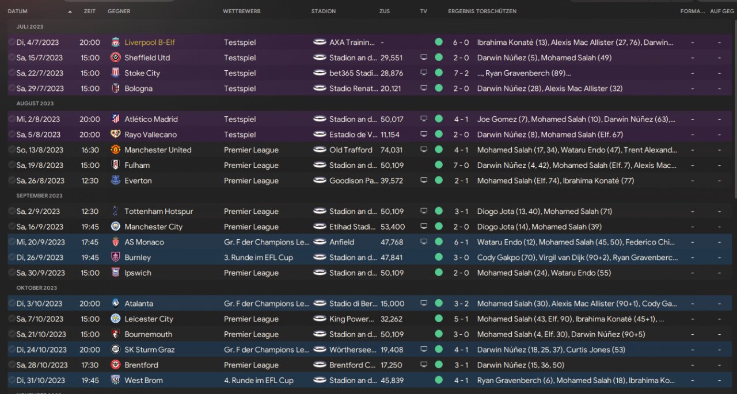This screenshot has height=394, width=737.
Task: Click stadium icon next to Anfield
Action: tap(320, 242)
